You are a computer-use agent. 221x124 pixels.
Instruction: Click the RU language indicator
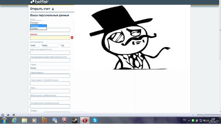(184, 120)
